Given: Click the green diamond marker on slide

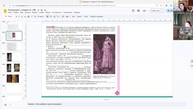Looking at the screenshot, I should (x=65, y=47).
